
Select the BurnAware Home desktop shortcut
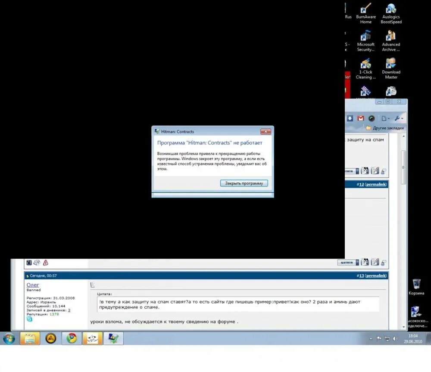tap(365, 14)
